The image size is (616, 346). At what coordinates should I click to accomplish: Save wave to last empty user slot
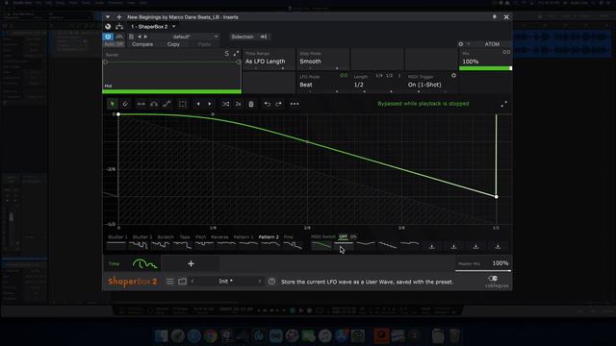point(498,246)
